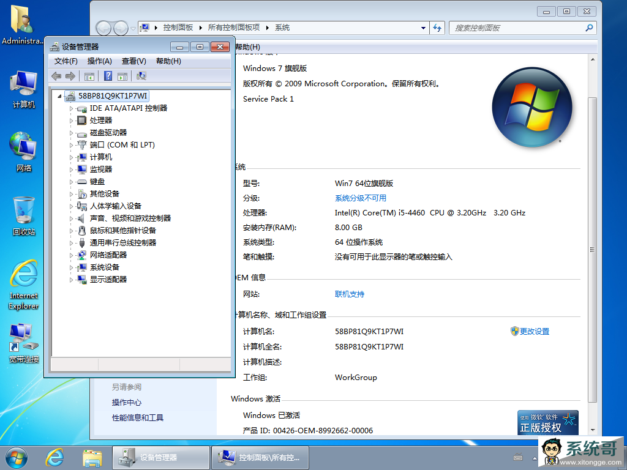Click the back arrow in Device Manager toolbar

point(56,76)
